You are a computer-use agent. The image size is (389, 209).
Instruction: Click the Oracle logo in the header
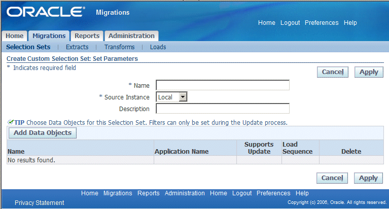pyautogui.click(x=46, y=12)
